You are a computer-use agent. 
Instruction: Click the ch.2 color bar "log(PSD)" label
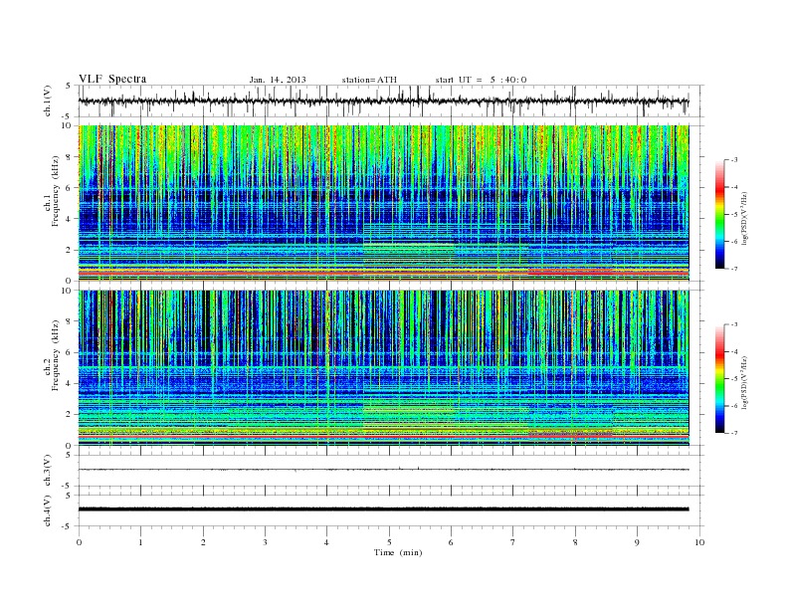(744, 382)
